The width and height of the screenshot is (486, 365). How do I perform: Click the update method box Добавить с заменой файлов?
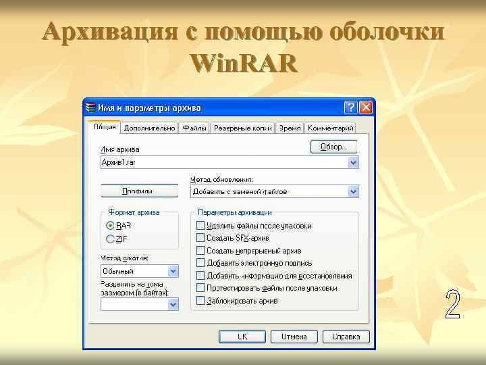269,191
